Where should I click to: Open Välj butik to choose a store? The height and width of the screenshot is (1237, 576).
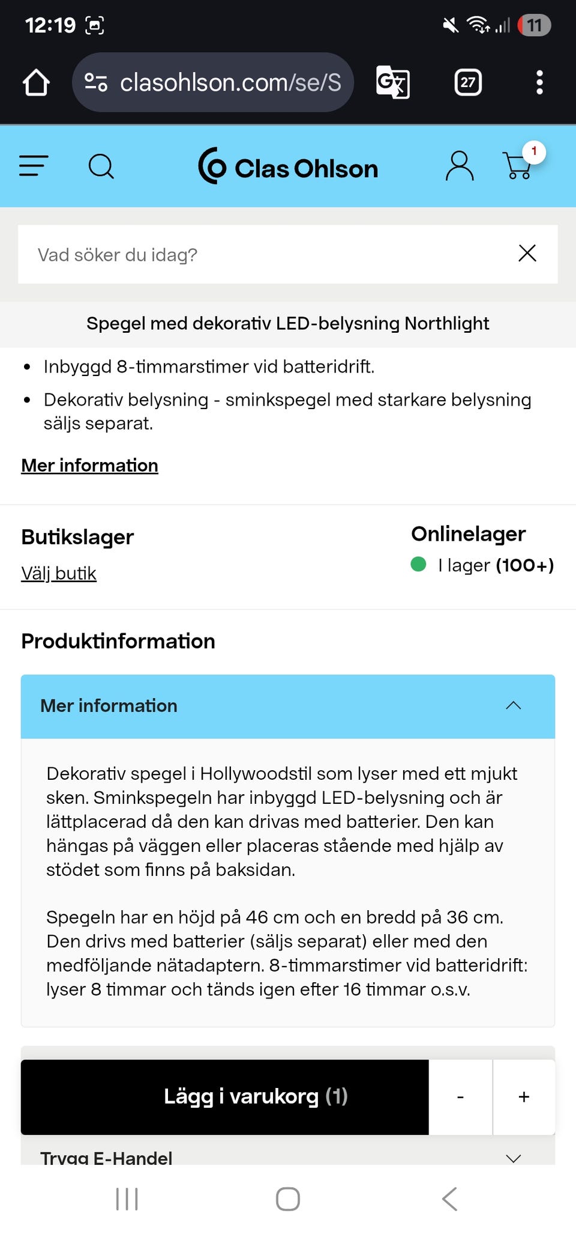click(58, 574)
